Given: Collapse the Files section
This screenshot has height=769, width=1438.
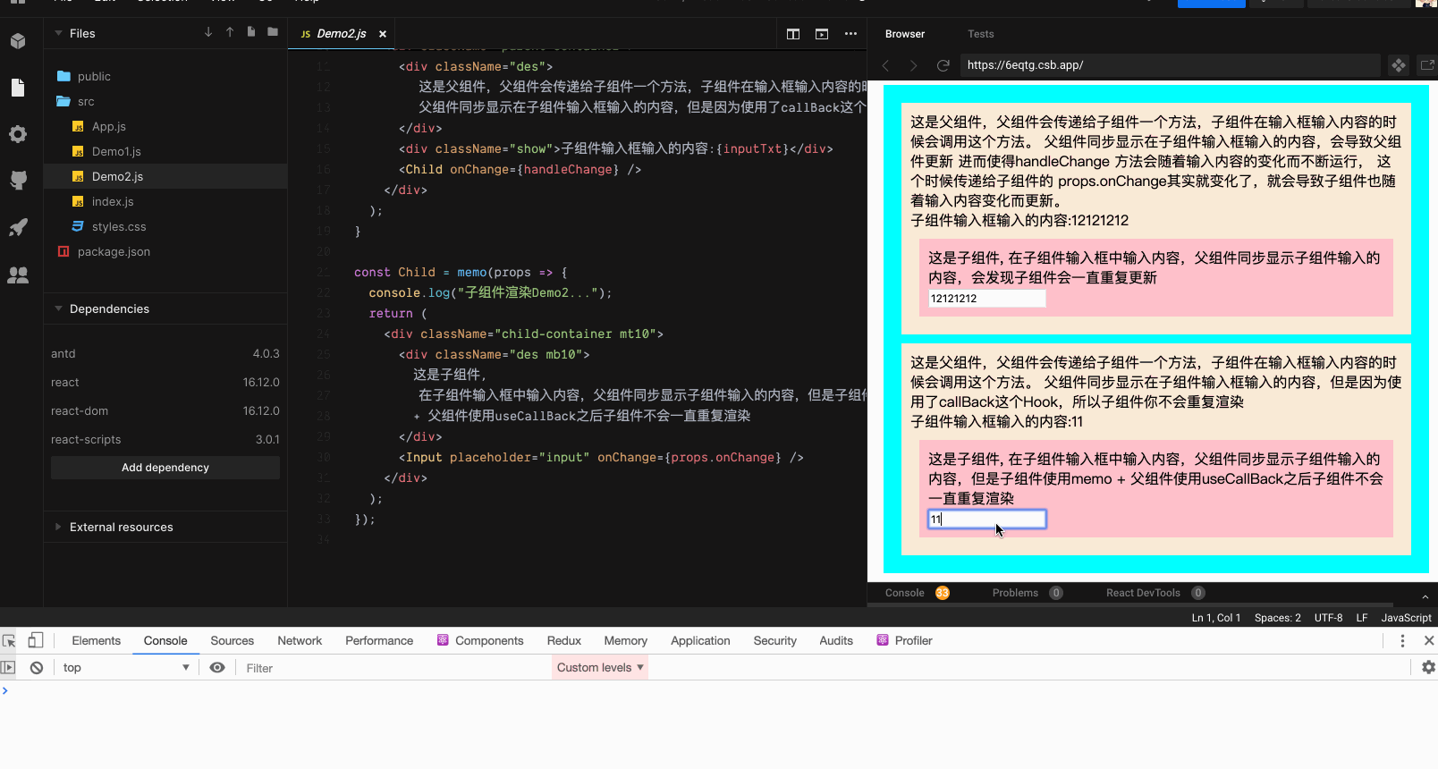Looking at the screenshot, I should point(59,33).
